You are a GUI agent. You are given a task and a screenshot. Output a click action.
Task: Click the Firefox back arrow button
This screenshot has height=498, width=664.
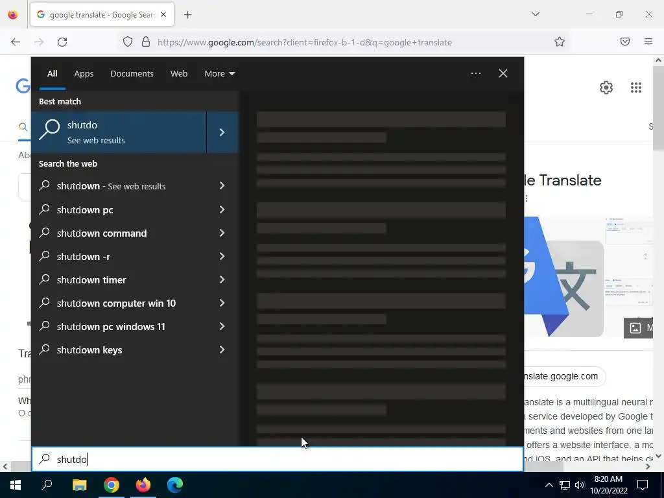(16, 42)
